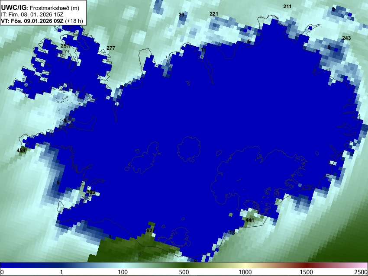The image size is (368, 276).
Task: Click the color scale label "500"
Action: [184, 272]
